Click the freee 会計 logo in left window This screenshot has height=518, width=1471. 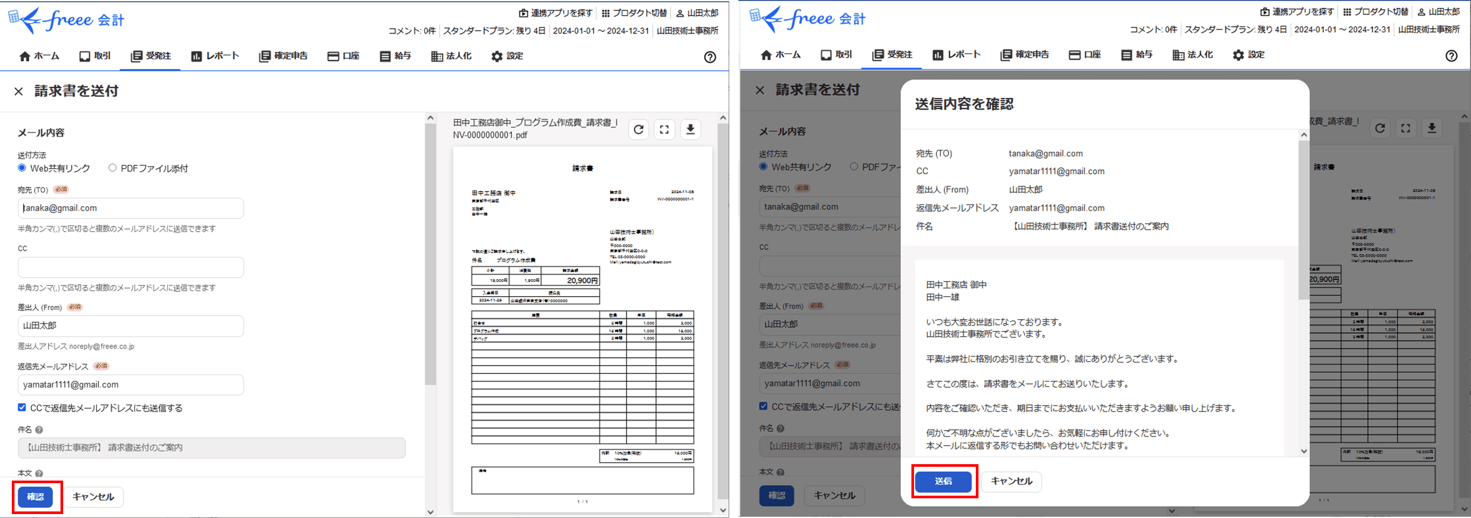(66, 20)
